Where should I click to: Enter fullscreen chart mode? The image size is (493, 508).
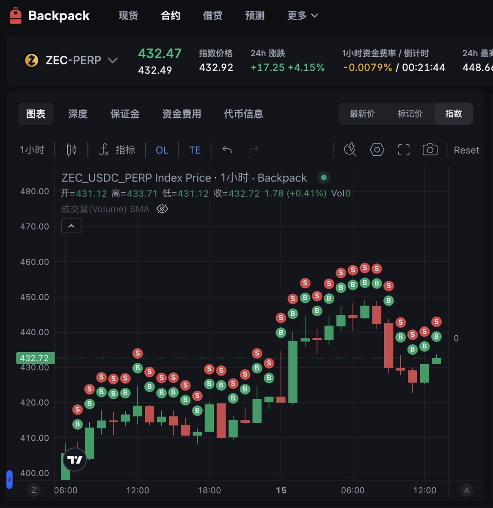tap(404, 150)
